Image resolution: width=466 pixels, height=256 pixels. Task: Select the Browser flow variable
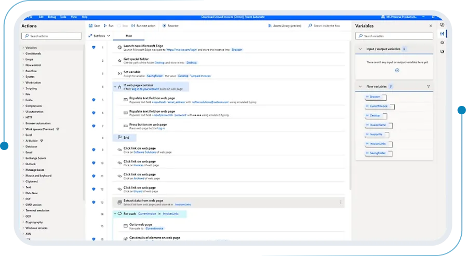pos(376,97)
